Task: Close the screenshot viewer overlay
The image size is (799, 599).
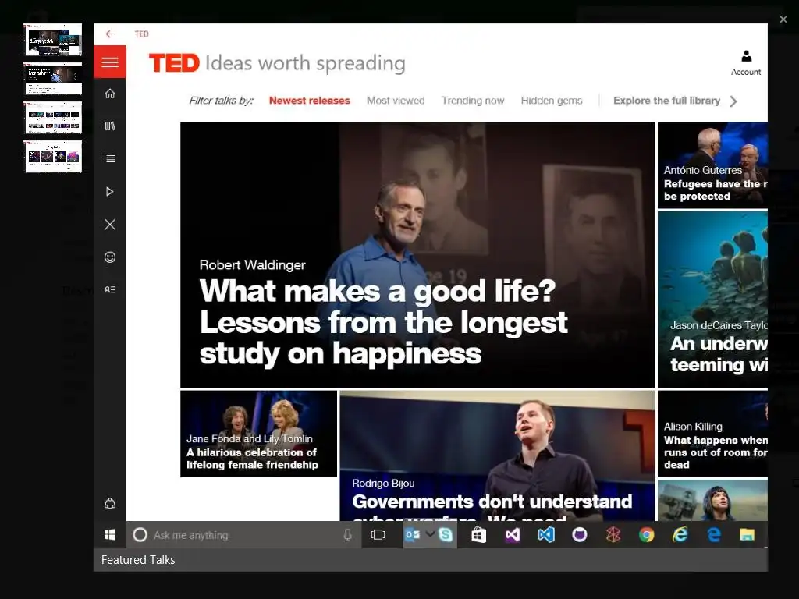Action: coord(783,19)
